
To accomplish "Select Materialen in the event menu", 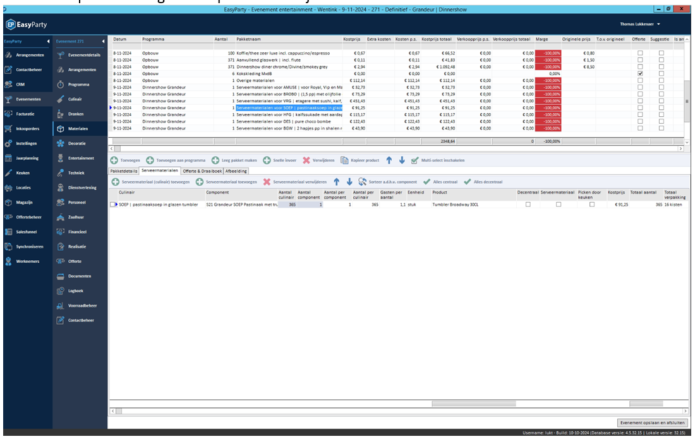I will click(80, 128).
